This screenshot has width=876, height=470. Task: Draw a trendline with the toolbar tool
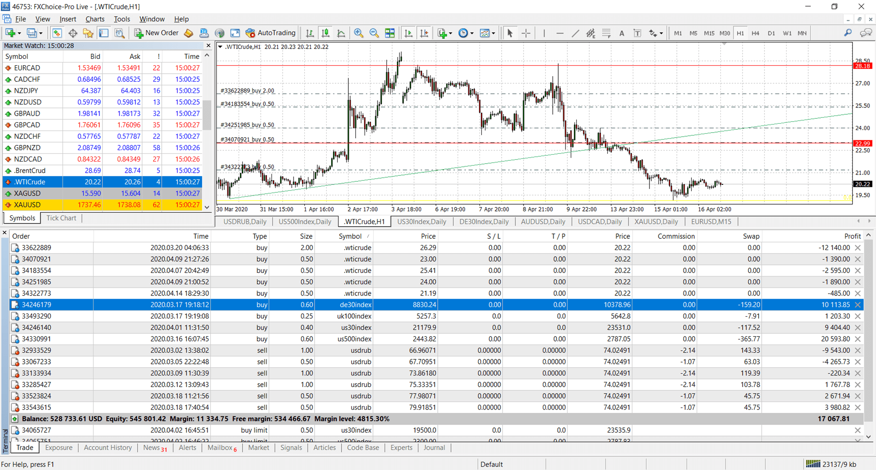575,33
